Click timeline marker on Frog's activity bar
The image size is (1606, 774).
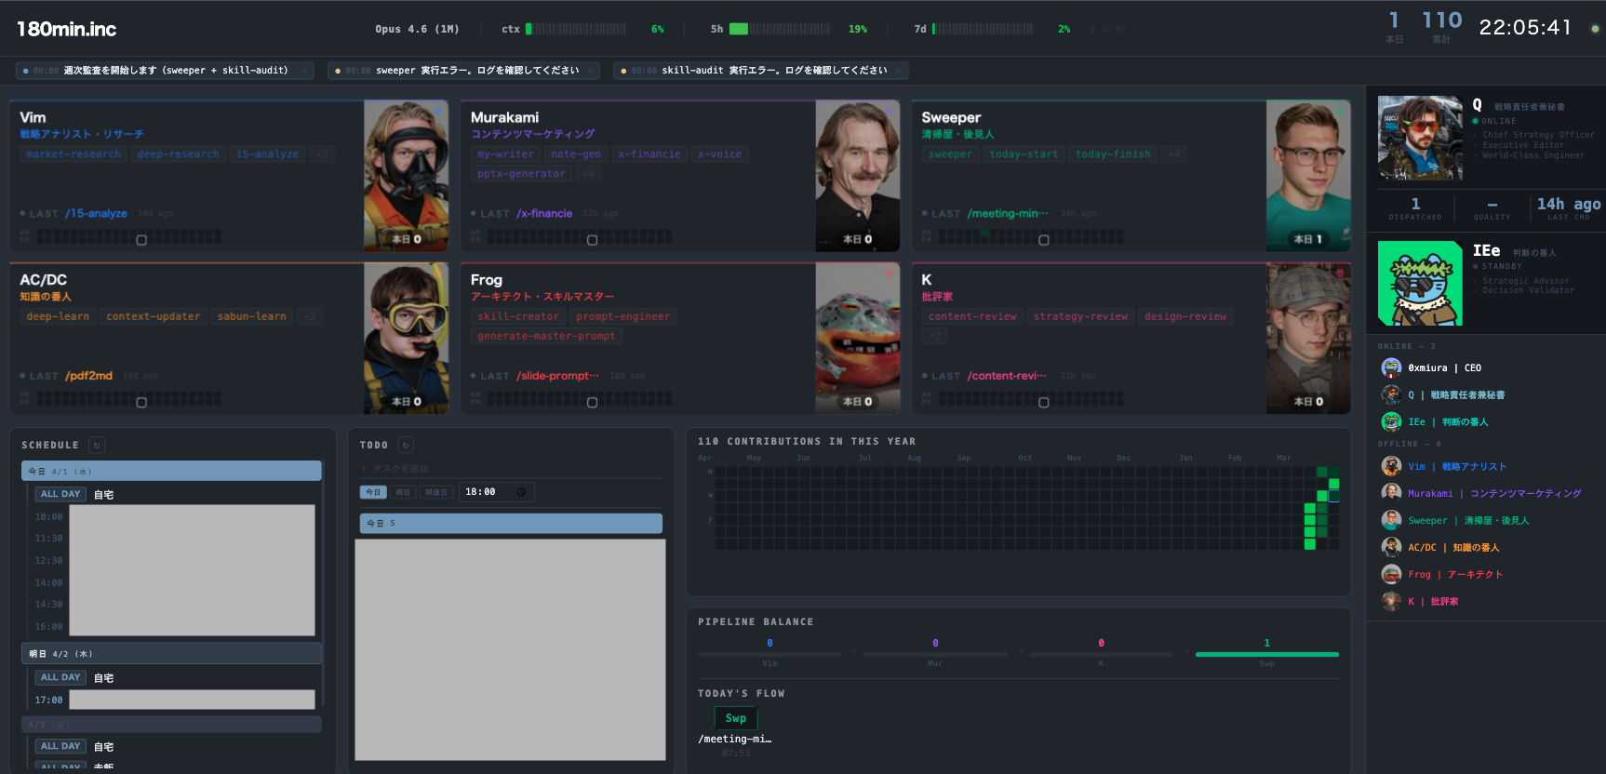(x=592, y=403)
